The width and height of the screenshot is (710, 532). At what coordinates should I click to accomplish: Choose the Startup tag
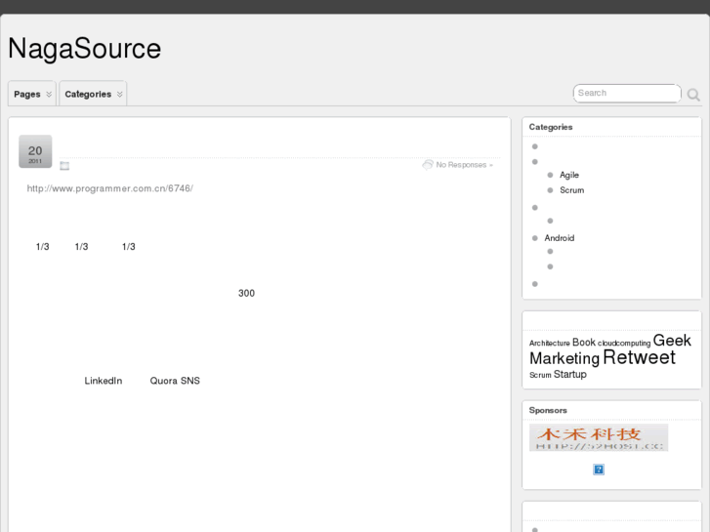pos(570,375)
